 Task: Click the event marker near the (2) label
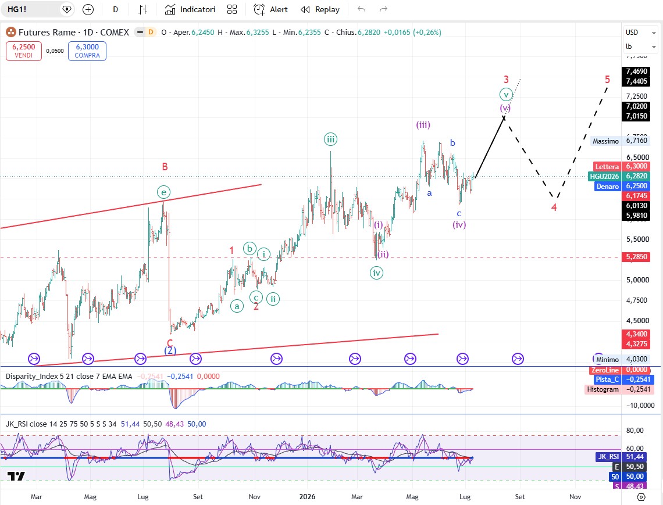tap(140, 359)
